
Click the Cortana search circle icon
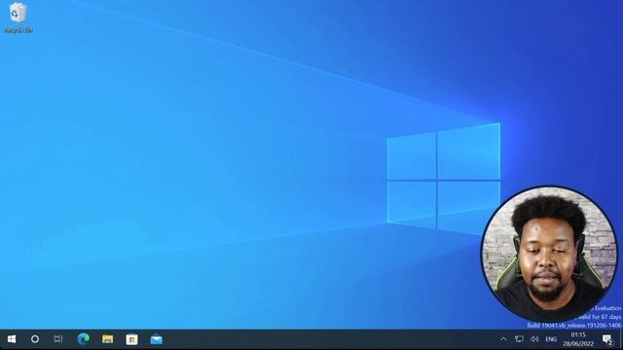pyautogui.click(x=35, y=339)
